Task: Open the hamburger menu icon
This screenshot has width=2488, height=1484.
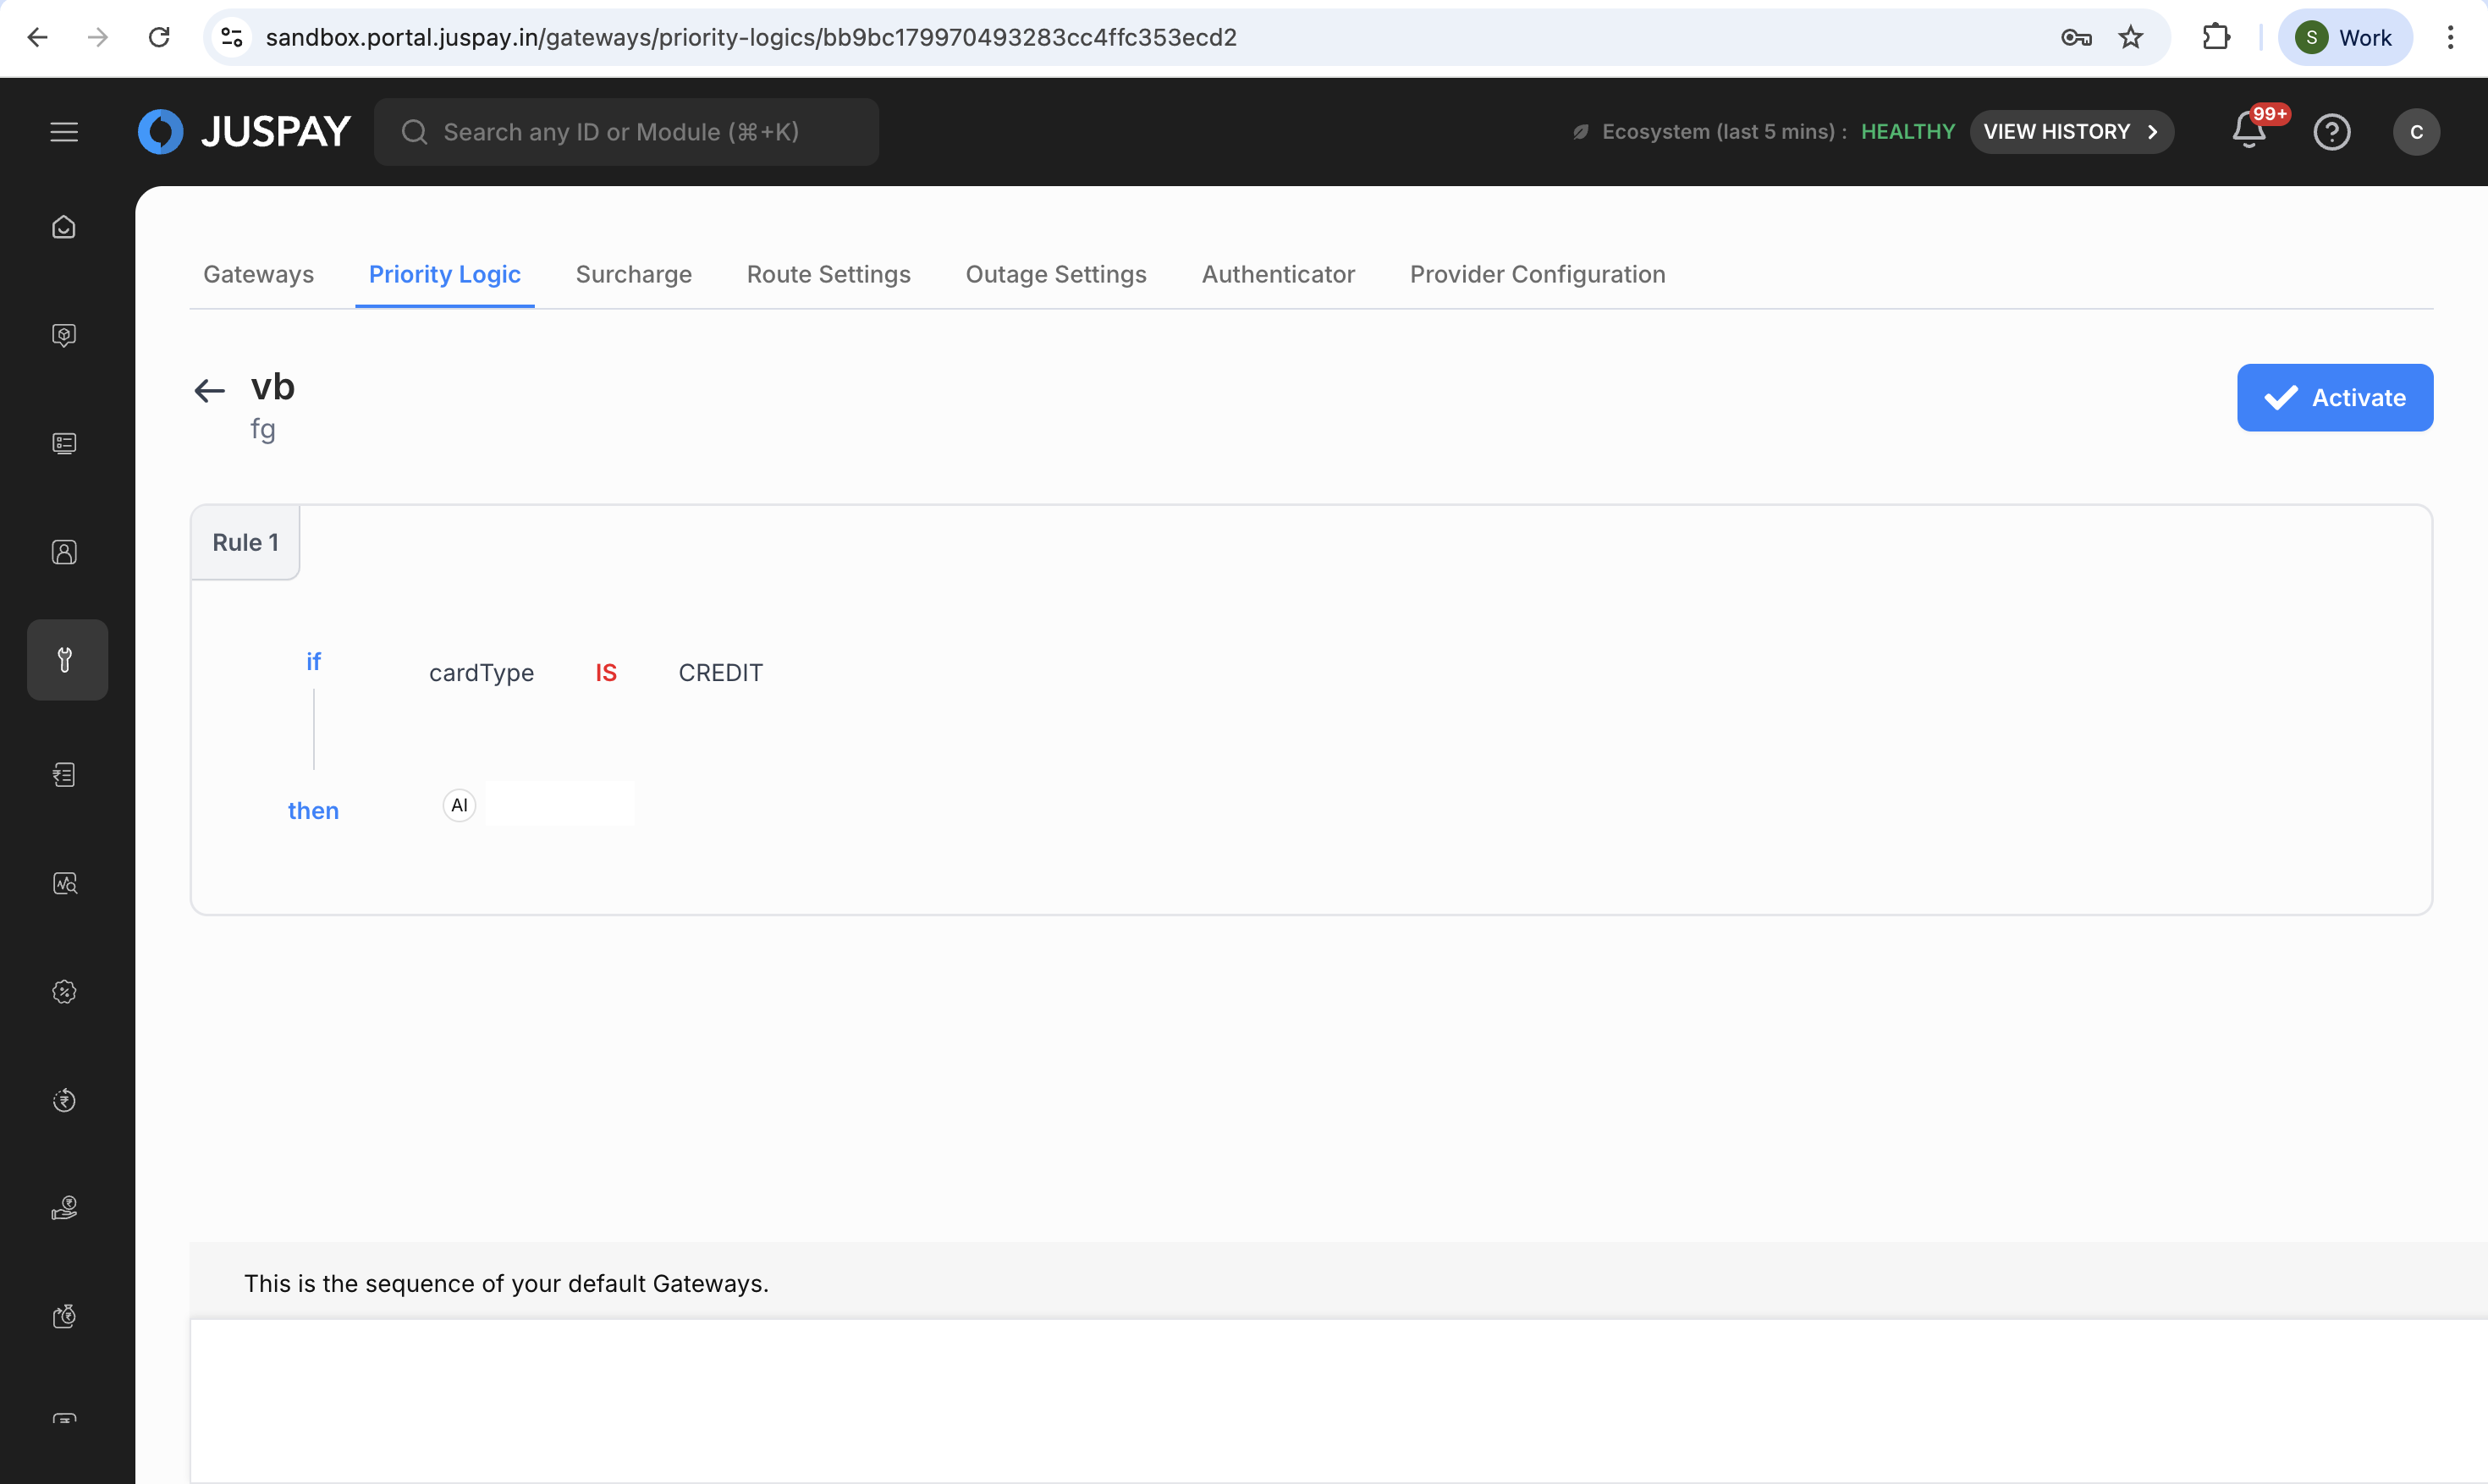Action: pyautogui.click(x=64, y=132)
